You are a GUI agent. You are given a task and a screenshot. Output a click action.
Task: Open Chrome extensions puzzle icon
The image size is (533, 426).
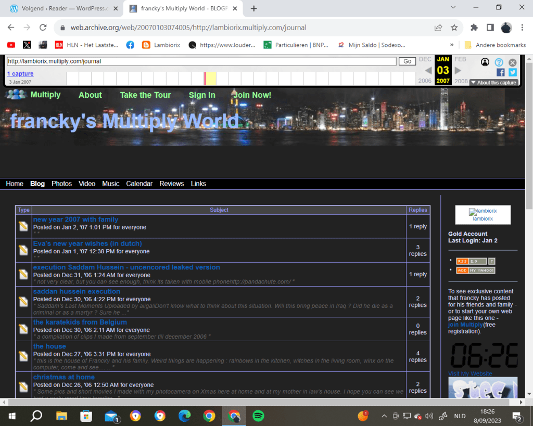474,28
